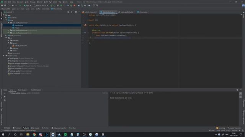Open the Logcat tool window
Screen dimensions: 245x137
click(x=35, y=128)
